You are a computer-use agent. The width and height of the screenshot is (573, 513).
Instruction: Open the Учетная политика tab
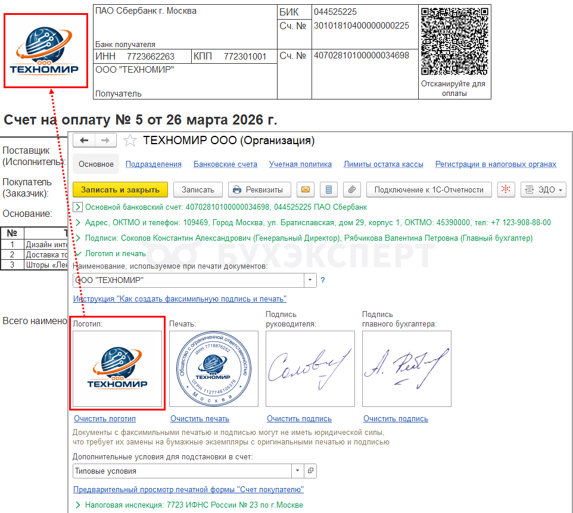[300, 164]
